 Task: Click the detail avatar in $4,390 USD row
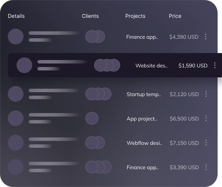click(16, 37)
